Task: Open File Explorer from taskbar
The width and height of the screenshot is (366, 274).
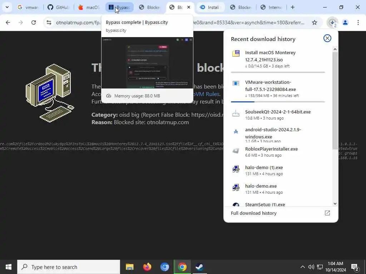Action: [129, 267]
